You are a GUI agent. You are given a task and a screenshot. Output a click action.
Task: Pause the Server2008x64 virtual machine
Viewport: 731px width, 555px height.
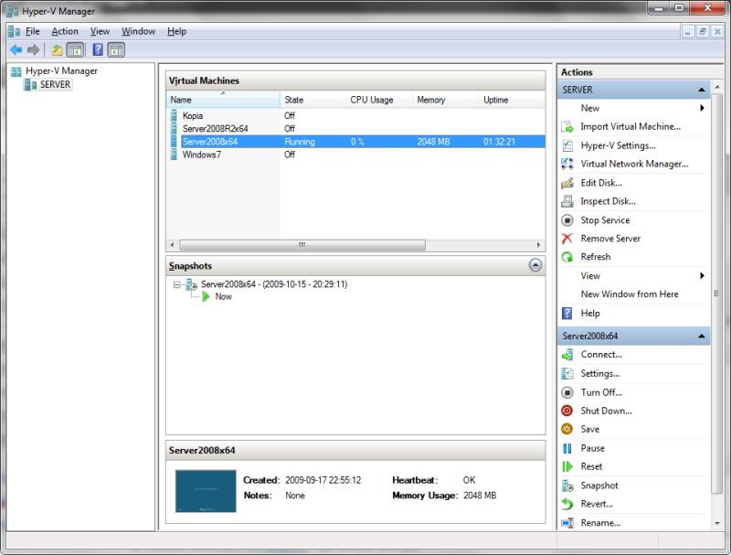click(x=592, y=448)
